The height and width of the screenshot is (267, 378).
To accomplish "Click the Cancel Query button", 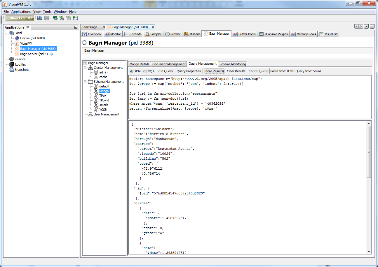I will pyautogui.click(x=258, y=71).
